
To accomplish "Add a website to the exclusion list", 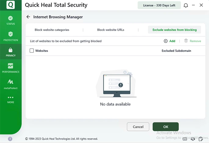I will [x=170, y=41].
